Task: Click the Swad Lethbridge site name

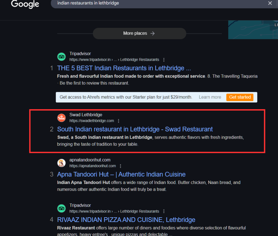Action: click(x=86, y=115)
